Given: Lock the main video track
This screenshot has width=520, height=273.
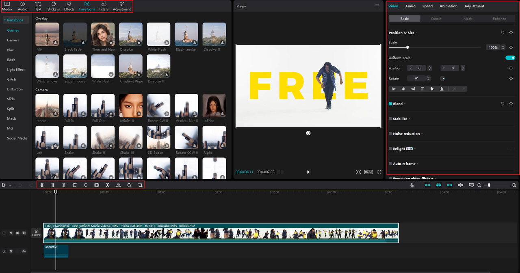Looking at the screenshot, I should [11, 233].
